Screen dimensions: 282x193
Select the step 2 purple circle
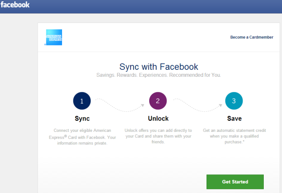[158, 101]
